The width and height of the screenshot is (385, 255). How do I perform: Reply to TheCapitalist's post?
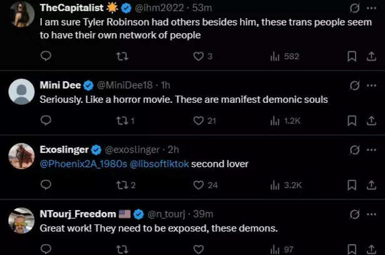pyautogui.click(x=46, y=56)
